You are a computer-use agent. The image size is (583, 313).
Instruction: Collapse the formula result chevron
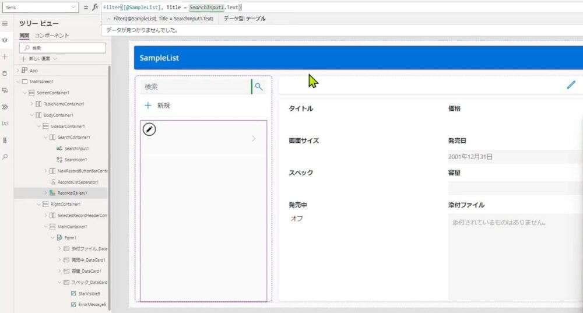tap(108, 19)
